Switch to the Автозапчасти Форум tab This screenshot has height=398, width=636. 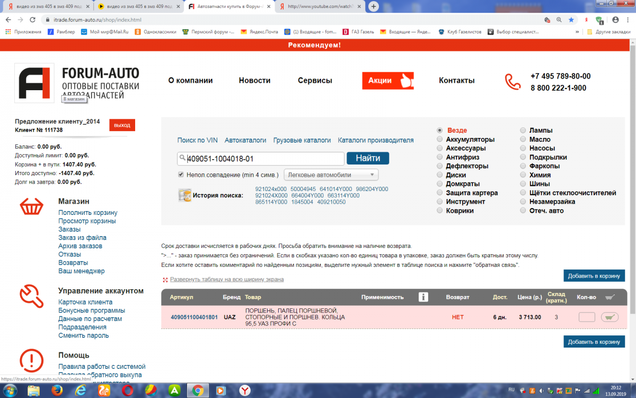[x=229, y=6]
